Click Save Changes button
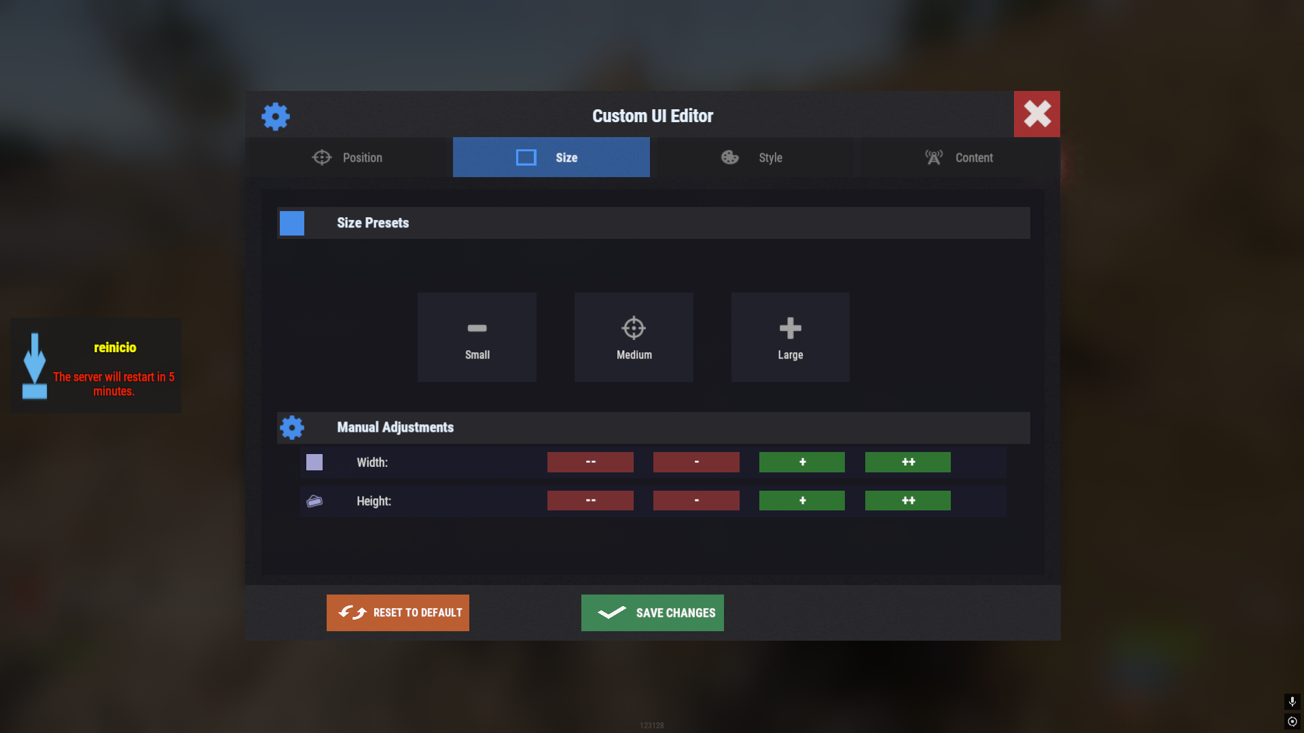This screenshot has width=1304, height=733. [653, 613]
